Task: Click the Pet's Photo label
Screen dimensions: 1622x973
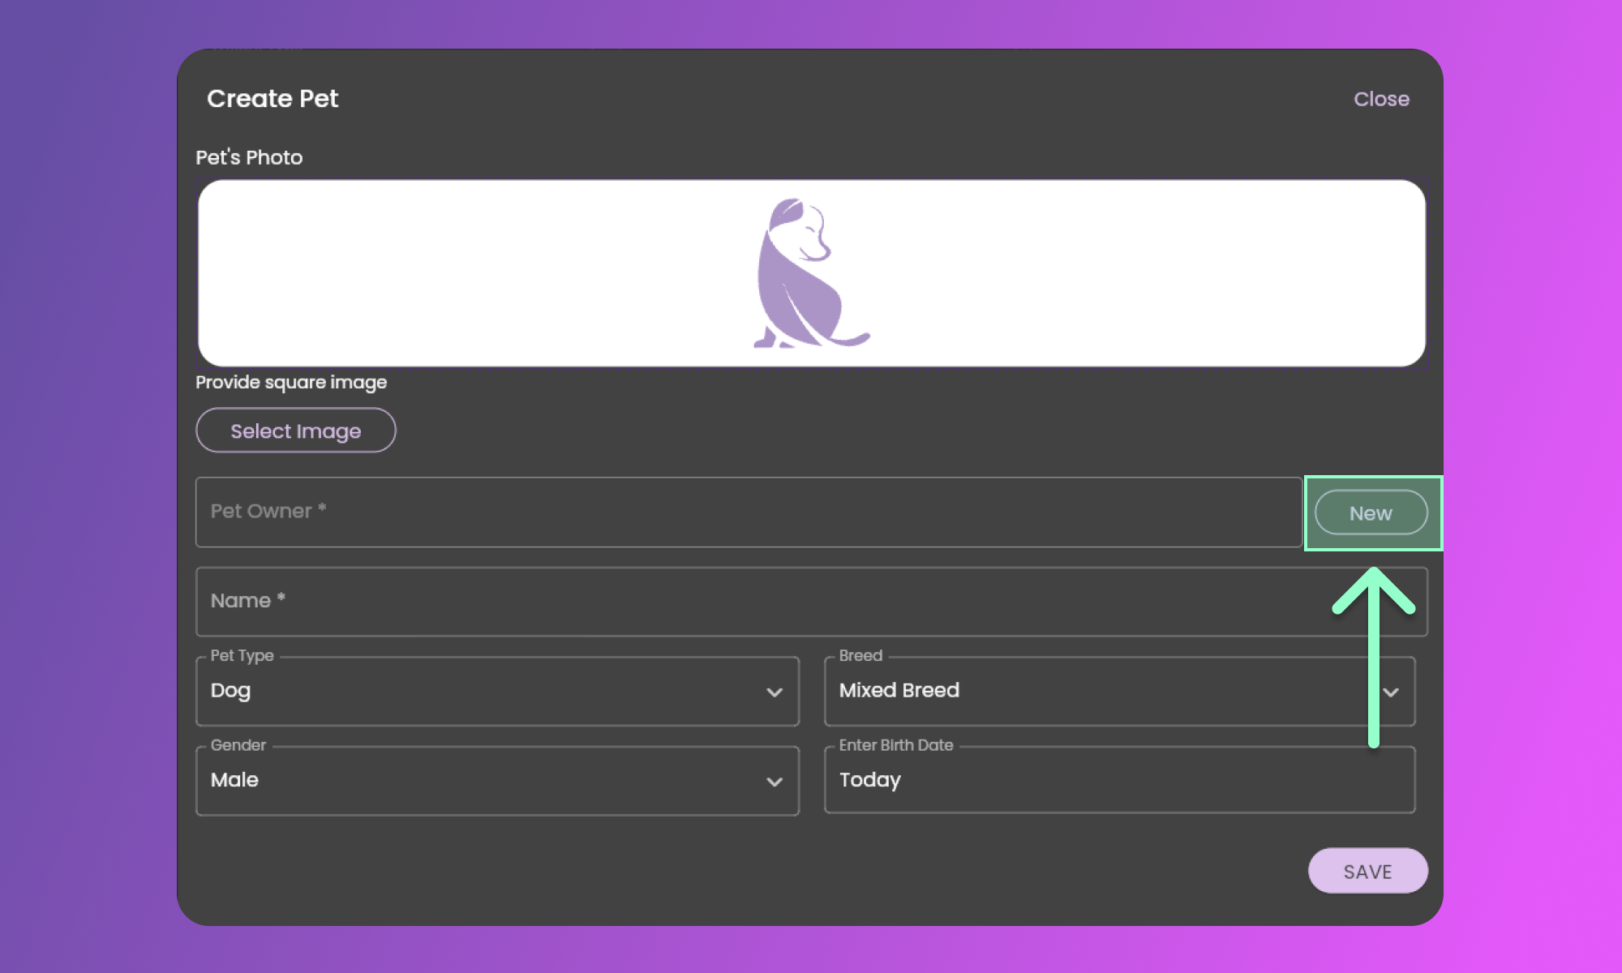Action: (x=249, y=157)
